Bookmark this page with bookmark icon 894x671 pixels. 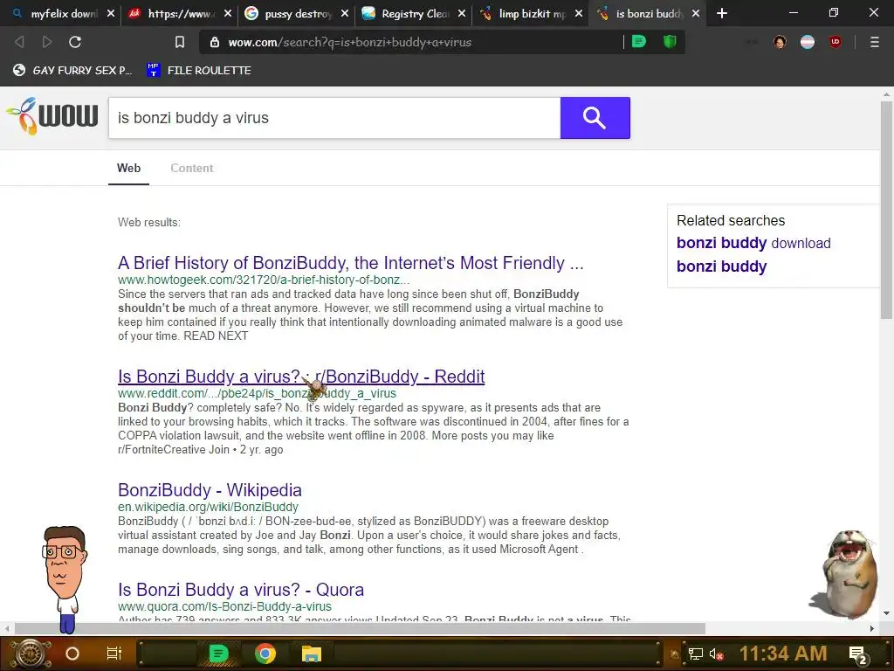180,42
